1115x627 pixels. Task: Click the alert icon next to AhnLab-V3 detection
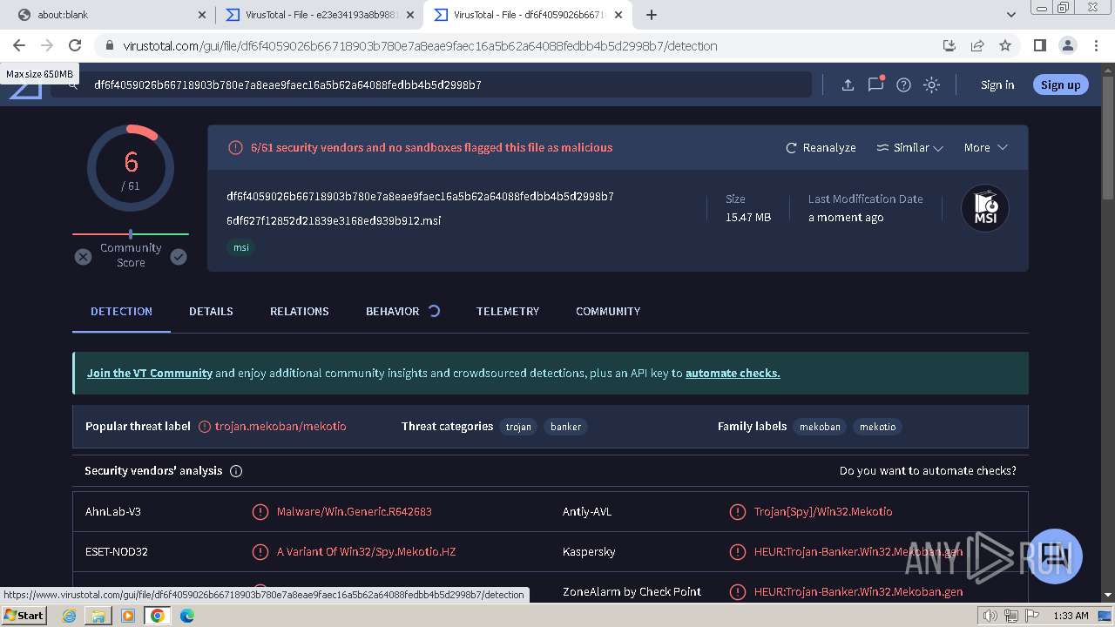click(260, 512)
